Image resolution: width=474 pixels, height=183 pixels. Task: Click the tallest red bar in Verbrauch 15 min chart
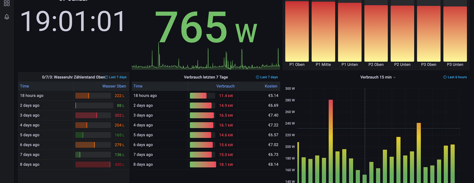pyautogui.click(x=331, y=141)
